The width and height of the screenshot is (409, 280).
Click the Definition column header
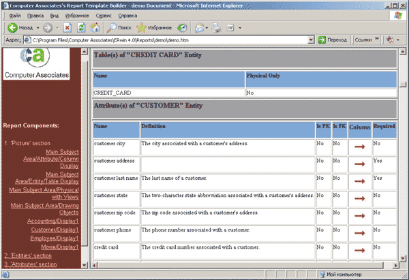228,129
